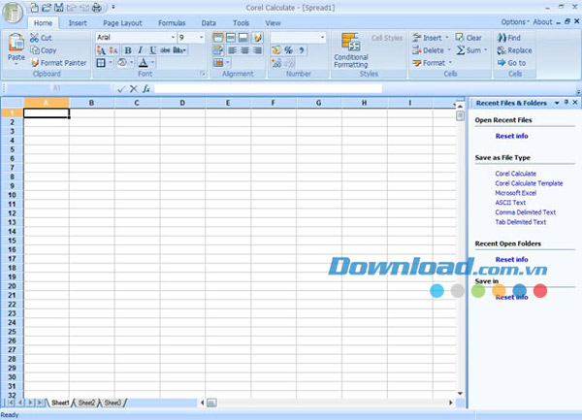Toggle italic formatting
Screen dimensions: 582x420
(x=140, y=50)
